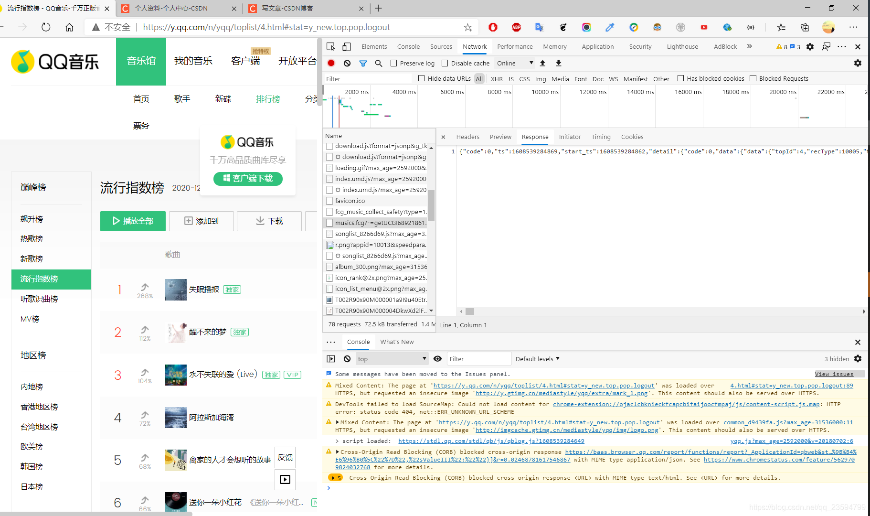870x516 pixels.
Task: Open Network panel settings gear
Action: pyautogui.click(x=858, y=63)
